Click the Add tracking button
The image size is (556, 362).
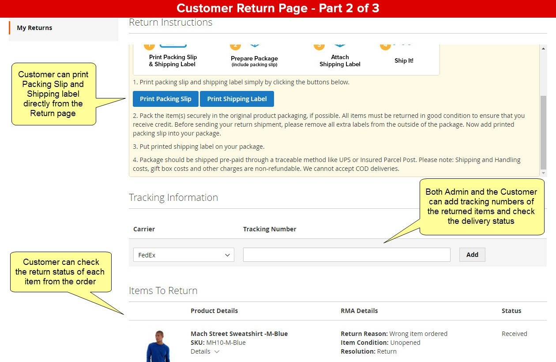pyautogui.click(x=472, y=255)
